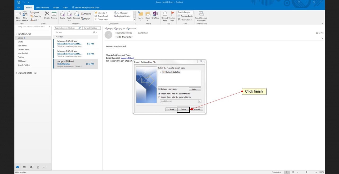Choose the Reply & Delete quick step

[x=122, y=16]
